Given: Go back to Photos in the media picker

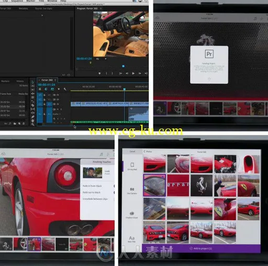Looking at the screenshot, I should click(x=148, y=152).
